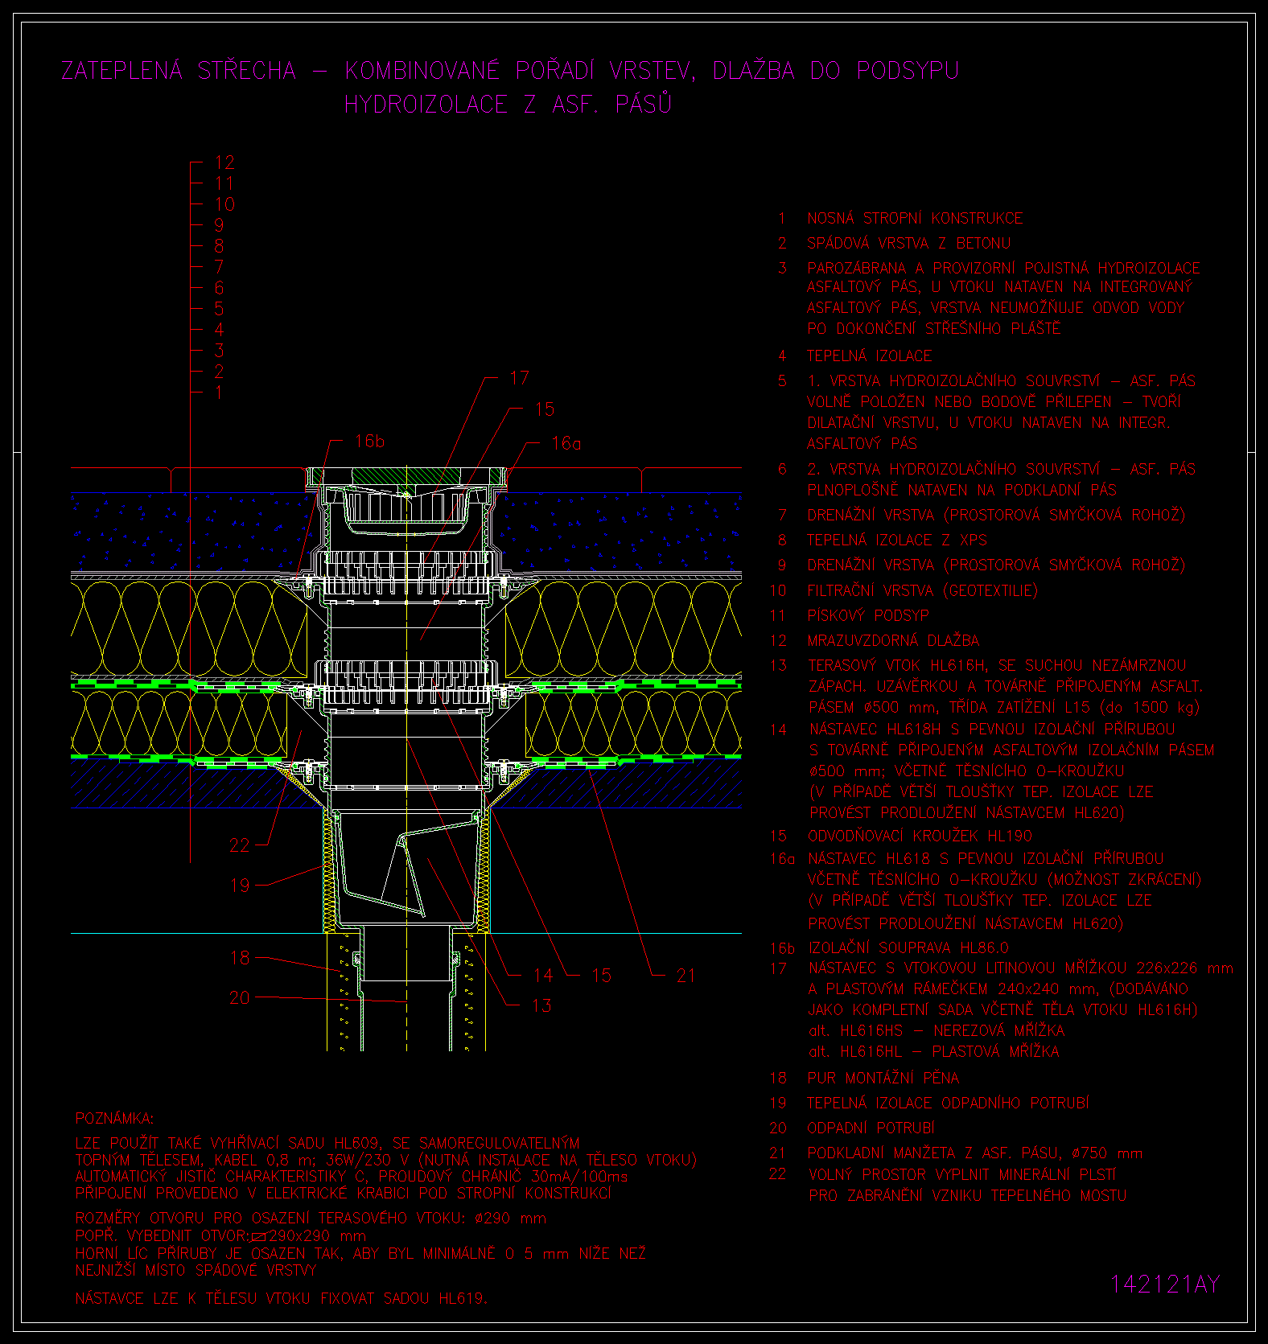The height and width of the screenshot is (1344, 1268).
Task: Select 'PLNOPLOŠNĚ NATAVEN NA PODKLADNÍ PÁS' line
Action: click(x=961, y=490)
